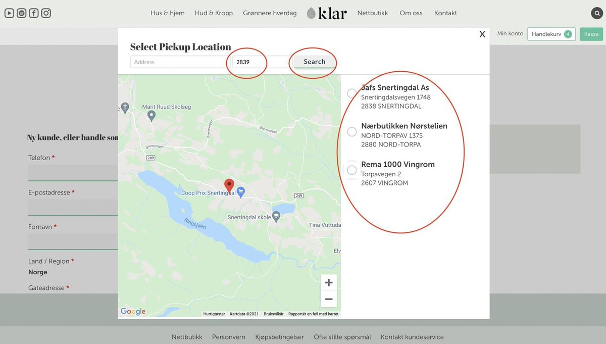Screen dimensions: 606x344
Task: Open Grønnere hverdag menu
Action: click(270, 13)
